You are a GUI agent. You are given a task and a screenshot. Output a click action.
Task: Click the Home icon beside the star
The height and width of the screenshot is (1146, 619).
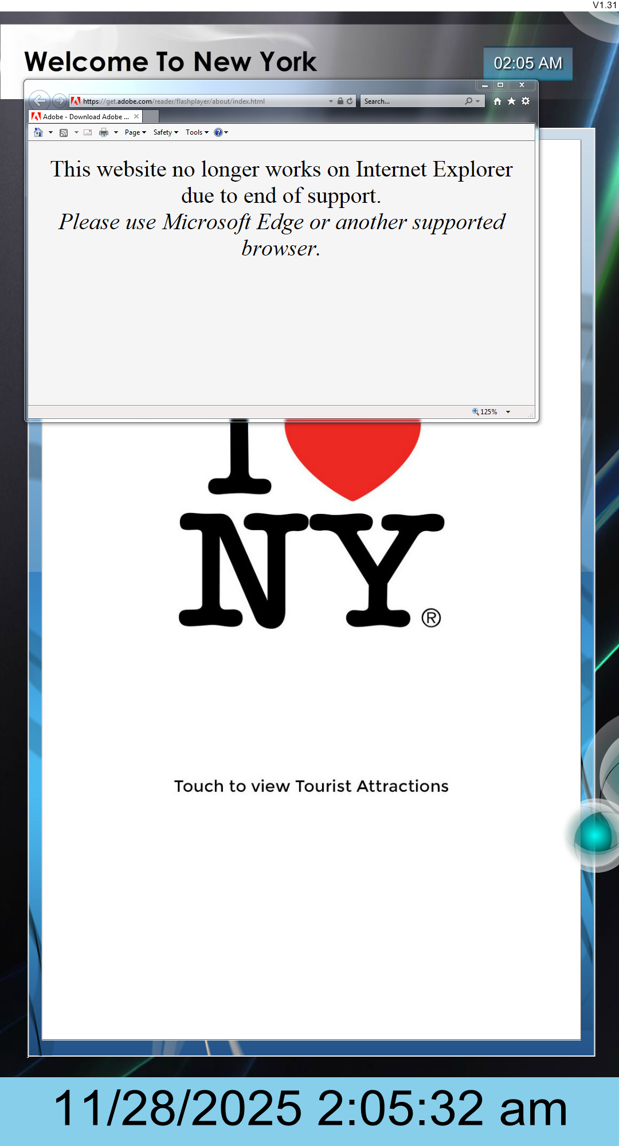pyautogui.click(x=497, y=101)
